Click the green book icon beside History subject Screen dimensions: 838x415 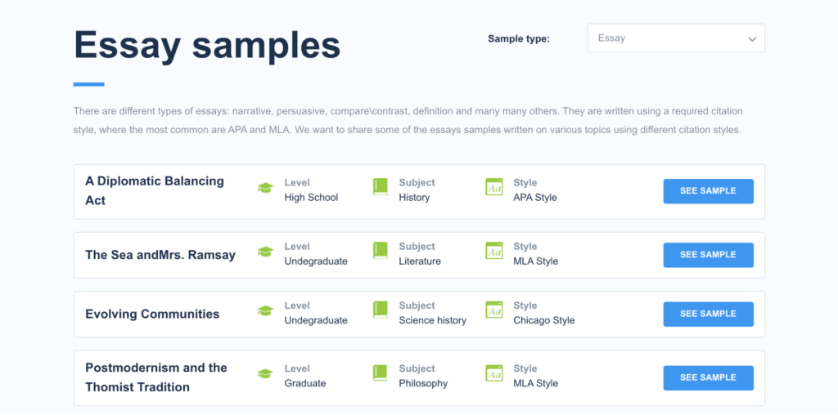(380, 187)
